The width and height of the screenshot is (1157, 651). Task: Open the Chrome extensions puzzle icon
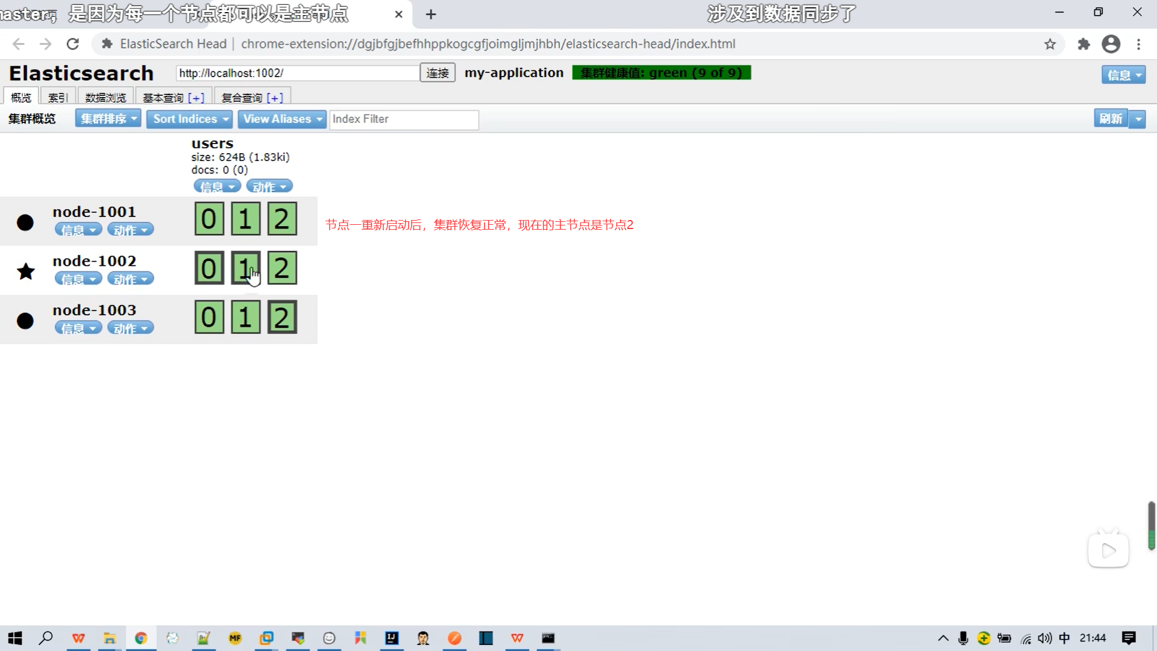point(1083,44)
